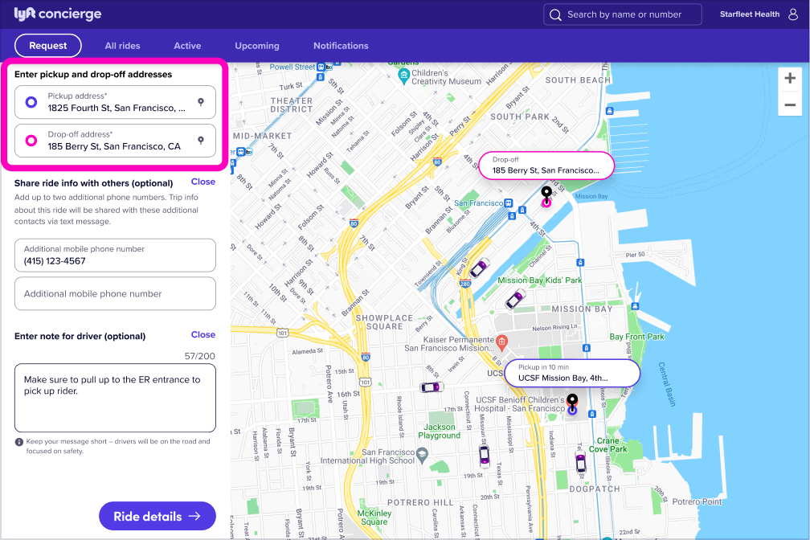The image size is (810, 540).
Task: Open the Request tab
Action: tap(48, 46)
